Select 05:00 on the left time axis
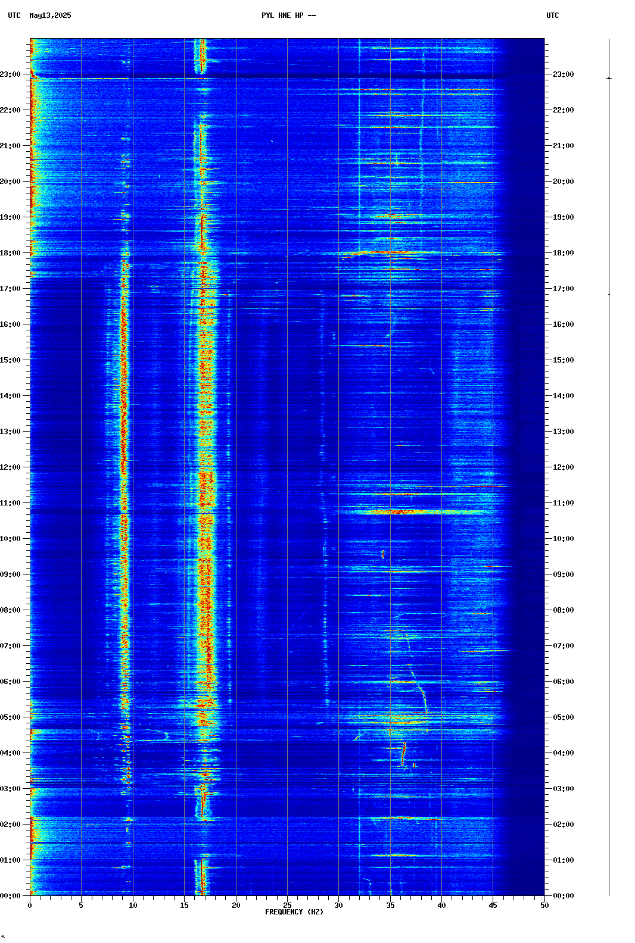Image resolution: width=635 pixels, height=943 pixels. [11, 717]
